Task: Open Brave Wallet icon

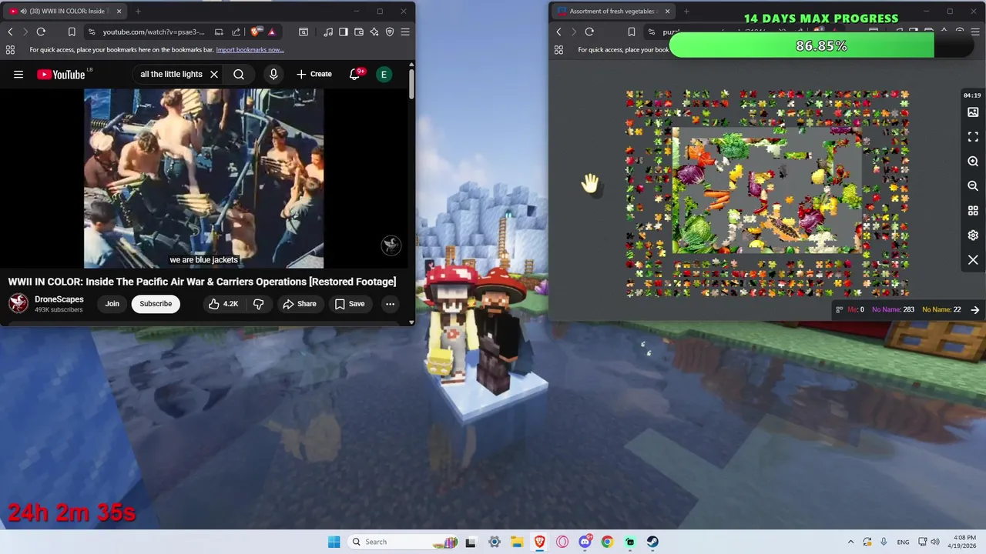Action: [359, 32]
